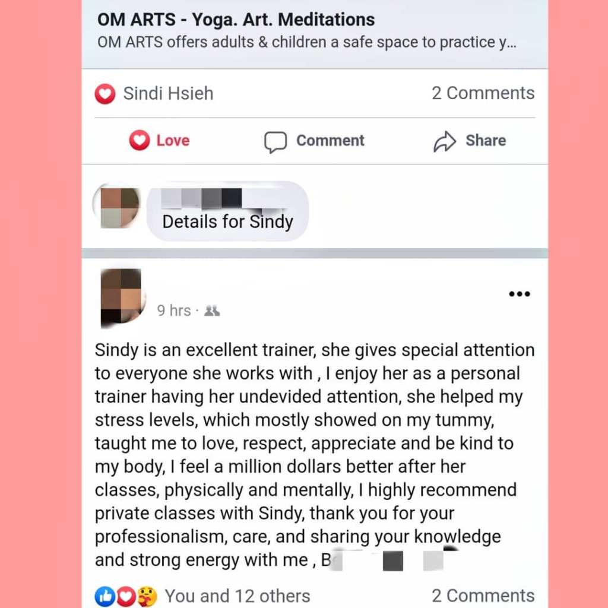
Task: Click the Love button label
Action: pos(173,140)
